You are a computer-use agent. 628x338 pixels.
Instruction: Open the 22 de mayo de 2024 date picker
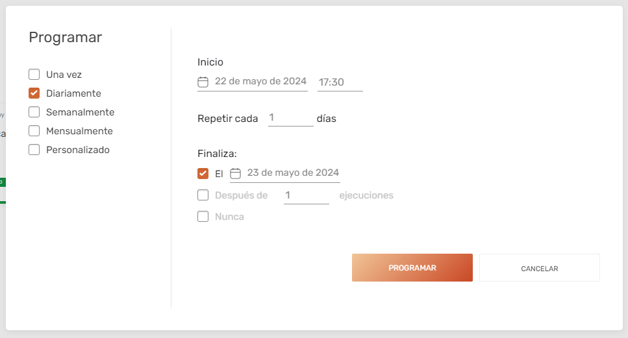(x=253, y=82)
